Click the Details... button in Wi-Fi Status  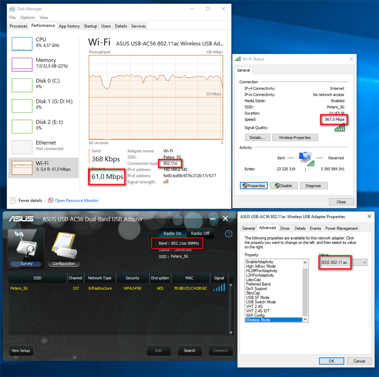click(257, 138)
